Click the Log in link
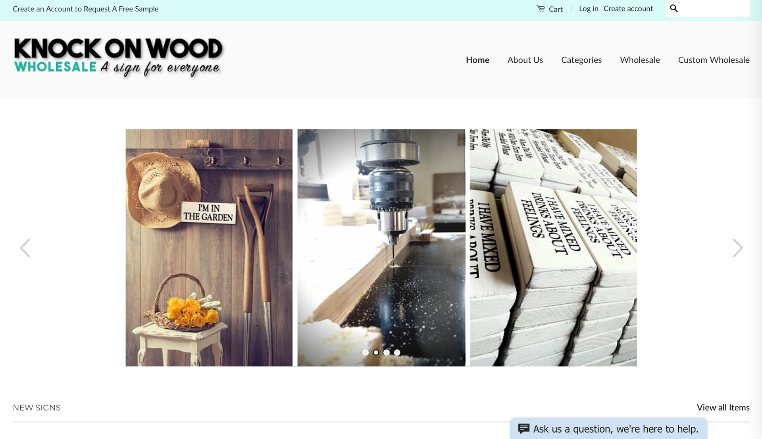762x439 pixels. [589, 9]
